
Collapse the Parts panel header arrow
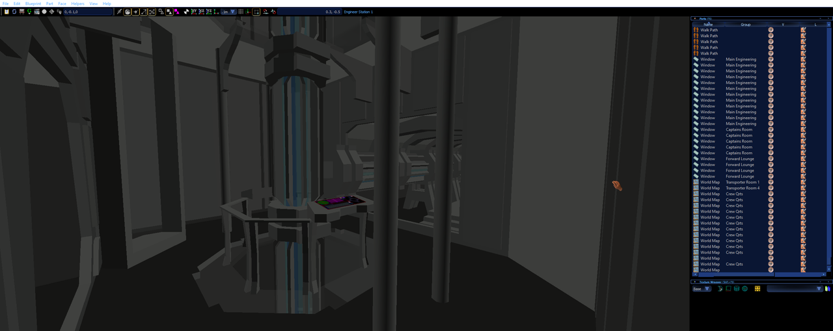tap(694, 19)
